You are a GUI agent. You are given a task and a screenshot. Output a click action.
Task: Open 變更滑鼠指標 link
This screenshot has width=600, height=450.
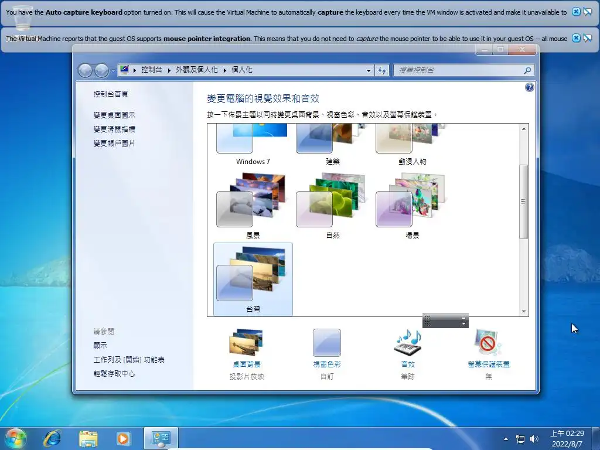pyautogui.click(x=114, y=129)
